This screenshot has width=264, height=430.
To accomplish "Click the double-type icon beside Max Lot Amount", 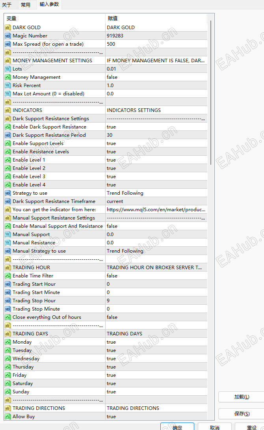I will (7, 93).
